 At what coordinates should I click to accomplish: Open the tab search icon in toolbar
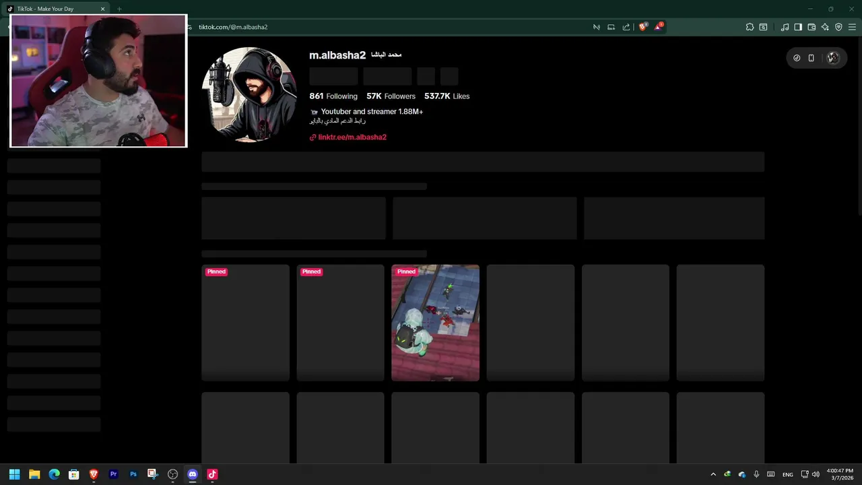tap(763, 27)
